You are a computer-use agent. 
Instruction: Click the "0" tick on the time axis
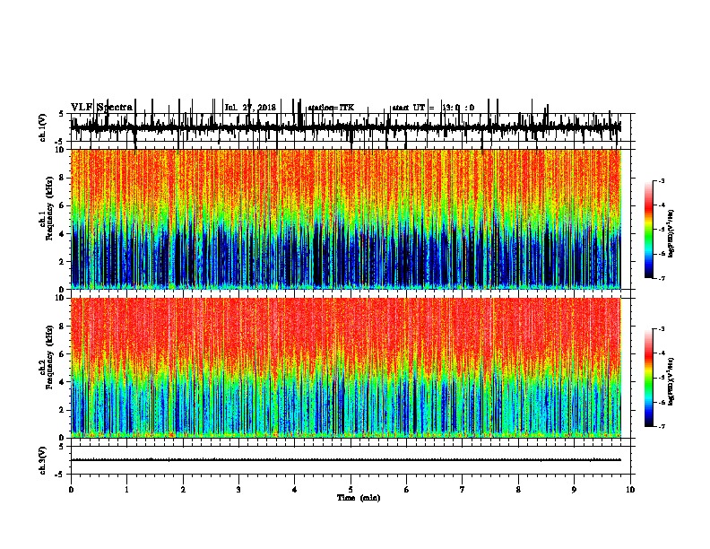click(x=71, y=490)
